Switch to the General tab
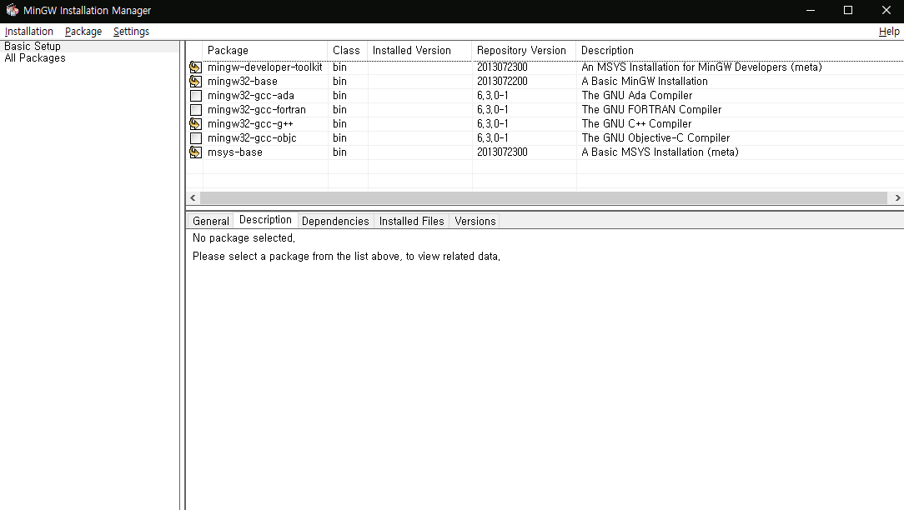The height and width of the screenshot is (510, 904). (210, 222)
